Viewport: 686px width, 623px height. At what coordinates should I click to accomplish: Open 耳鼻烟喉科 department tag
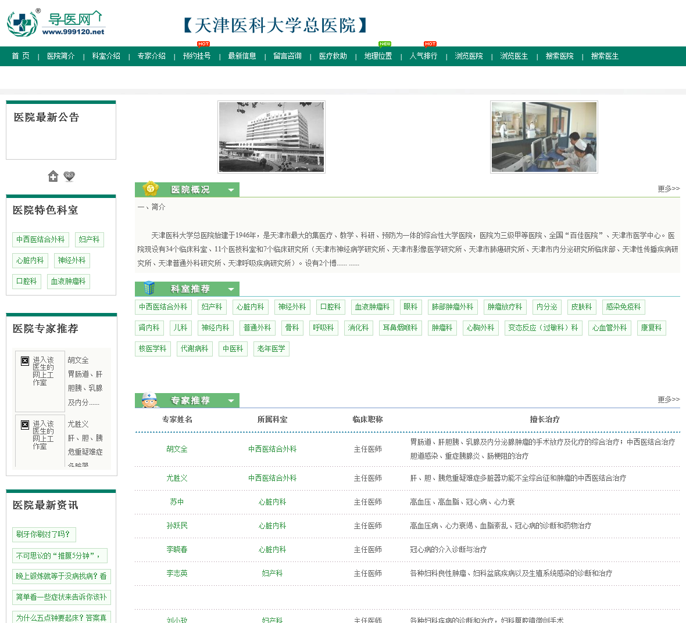click(400, 327)
